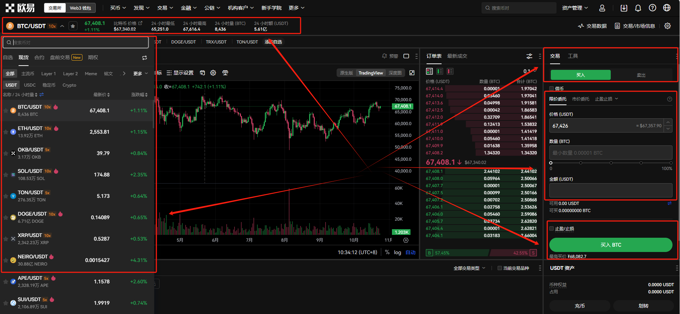680x314 pixels.
Task: Open the layout settings gear icon
Action: coord(668,26)
